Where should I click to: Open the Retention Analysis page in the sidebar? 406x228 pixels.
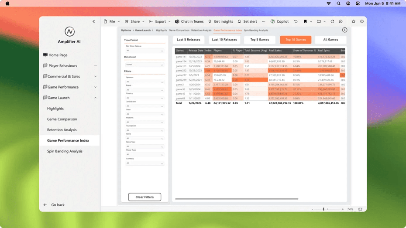click(62, 130)
